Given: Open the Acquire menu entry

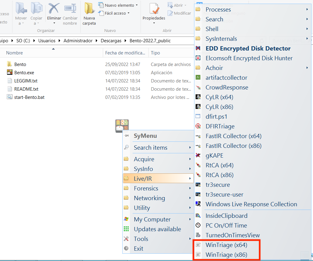Looking at the screenshot, I should pos(158,159).
